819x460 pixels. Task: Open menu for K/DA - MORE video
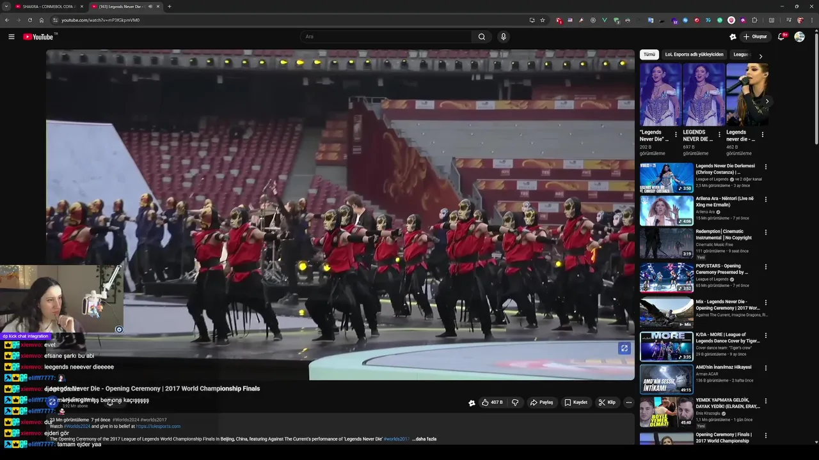(765, 335)
